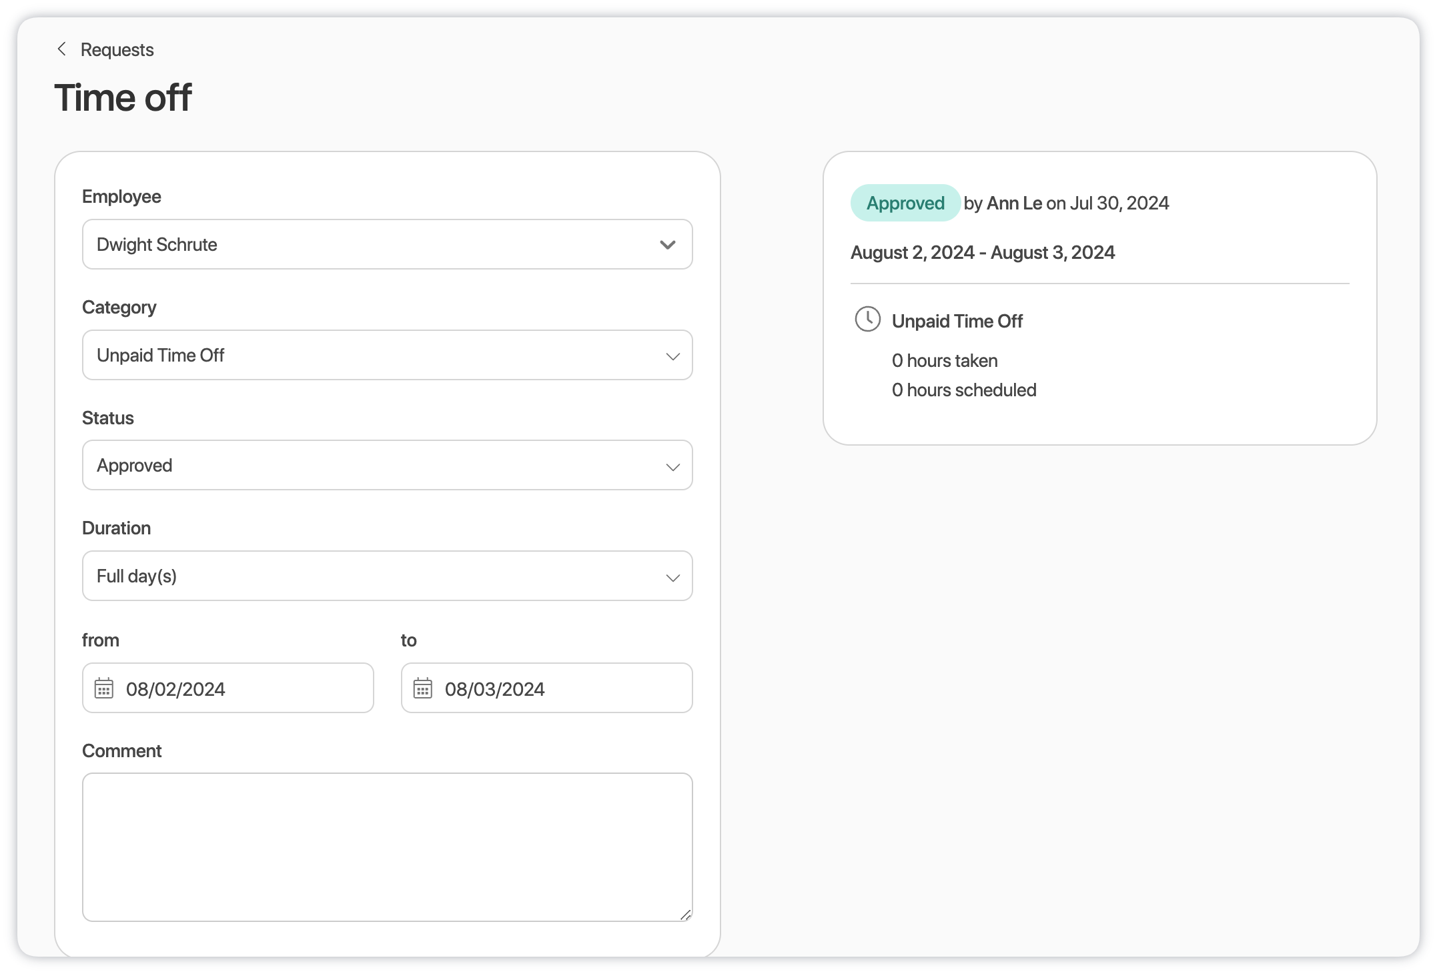The height and width of the screenshot is (974, 1437).
Task: Click the green Approved status badge
Action: (905, 203)
